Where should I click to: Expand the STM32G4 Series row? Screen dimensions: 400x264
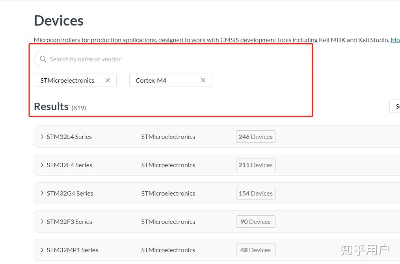pyautogui.click(x=42, y=193)
